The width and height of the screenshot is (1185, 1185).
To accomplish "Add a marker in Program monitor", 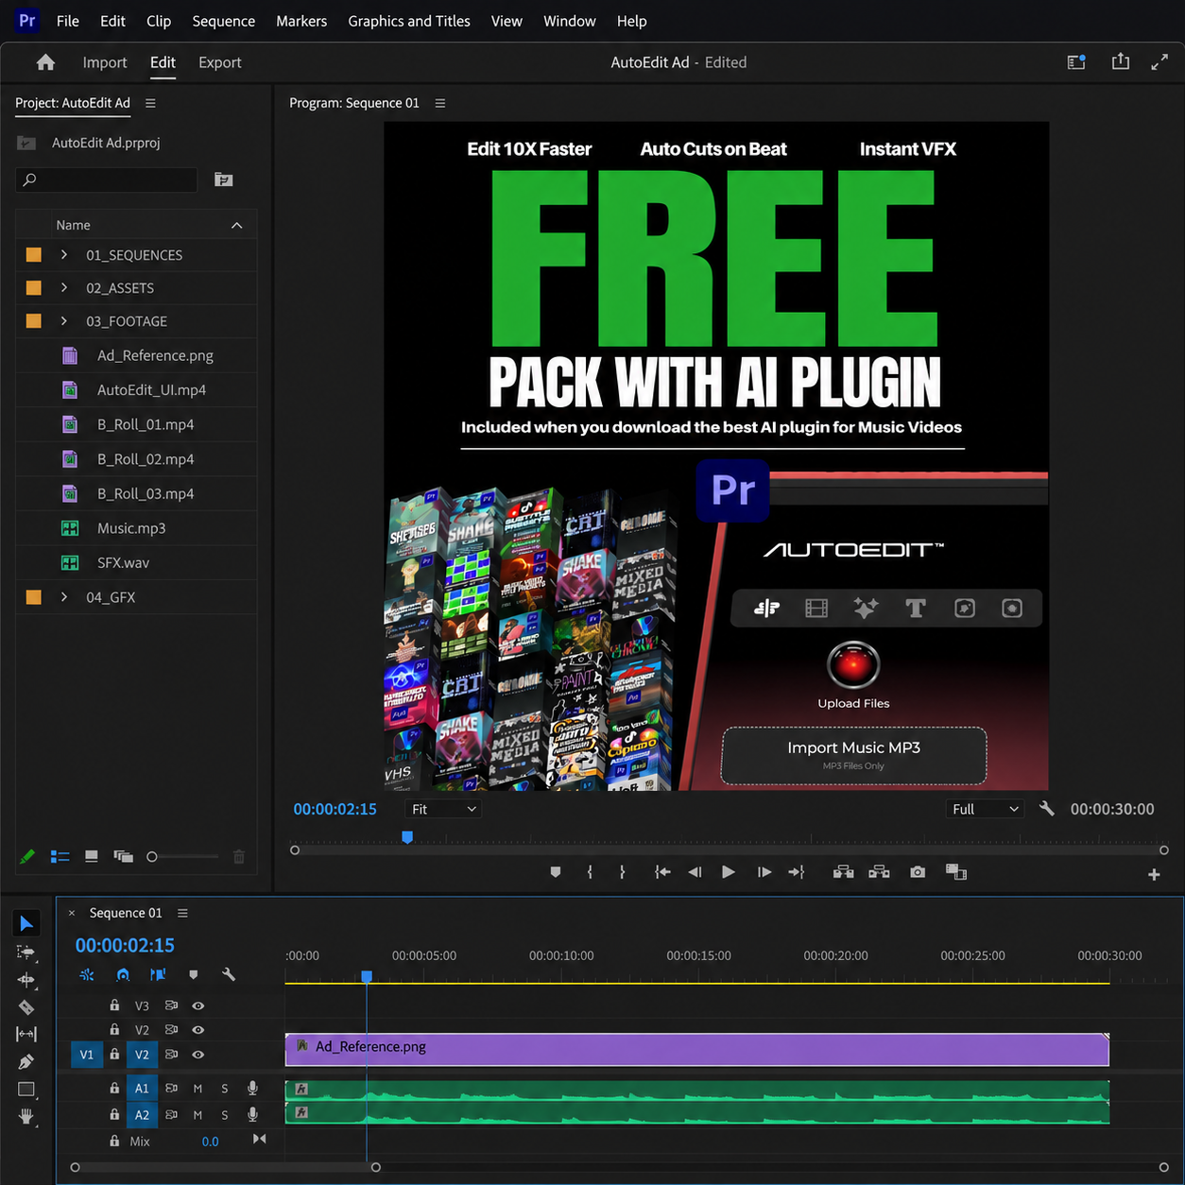I will (x=556, y=872).
